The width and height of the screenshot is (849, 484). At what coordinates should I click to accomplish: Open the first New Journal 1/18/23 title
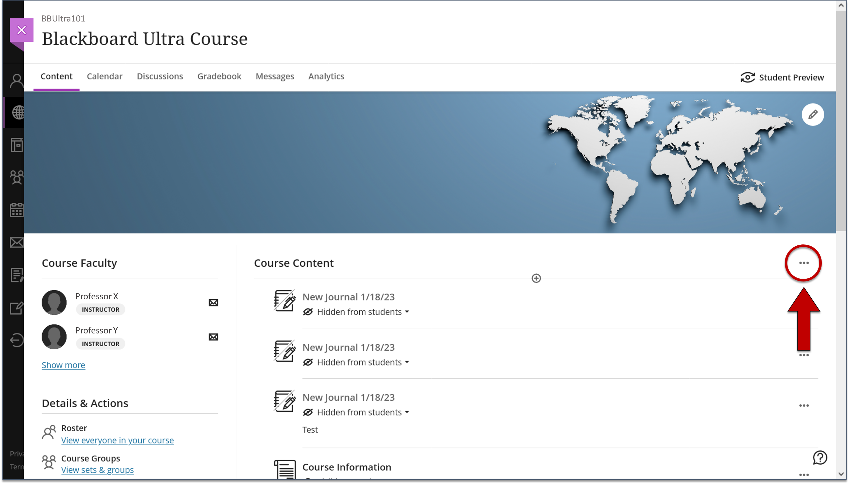(x=348, y=297)
